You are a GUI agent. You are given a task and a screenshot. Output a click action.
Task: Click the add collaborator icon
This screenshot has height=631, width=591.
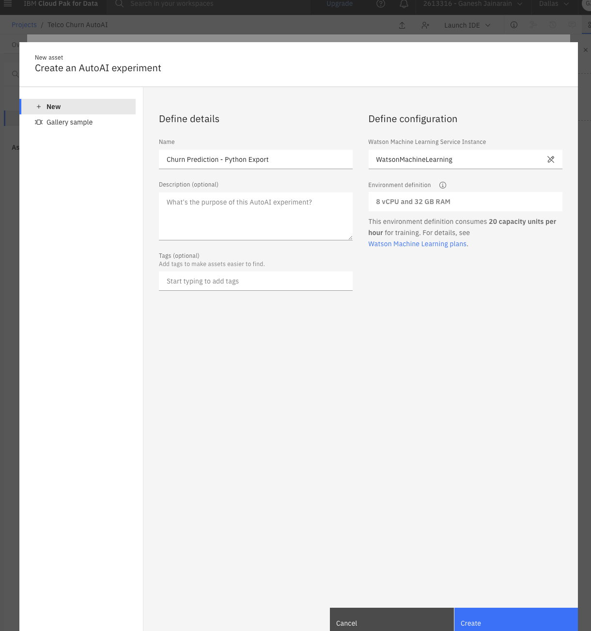click(425, 25)
